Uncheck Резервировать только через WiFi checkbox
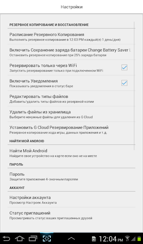The width and height of the screenshot is (143, 244). (125, 68)
